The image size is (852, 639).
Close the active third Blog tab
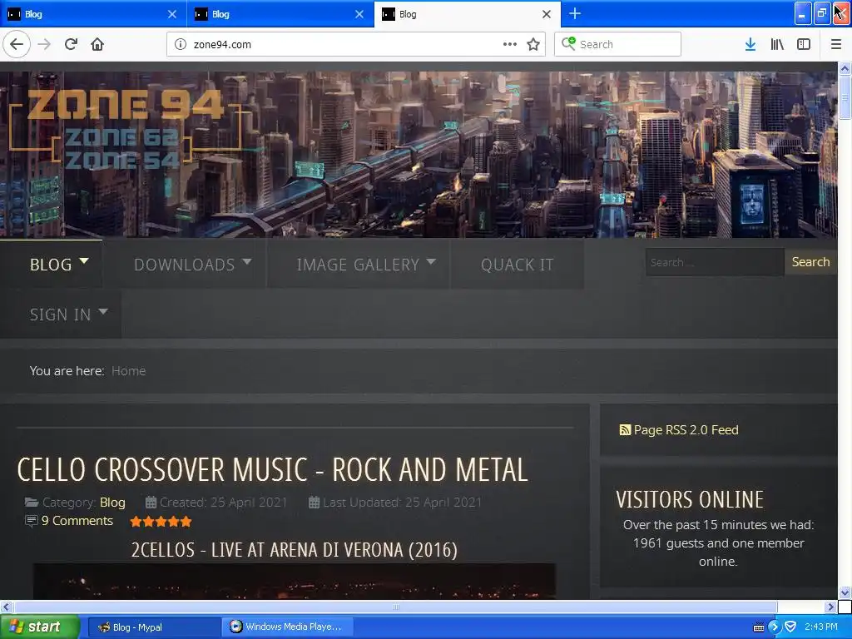click(x=547, y=14)
